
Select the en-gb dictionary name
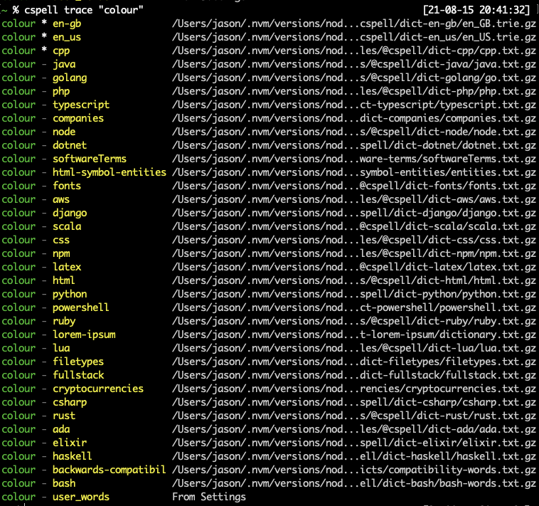(67, 23)
